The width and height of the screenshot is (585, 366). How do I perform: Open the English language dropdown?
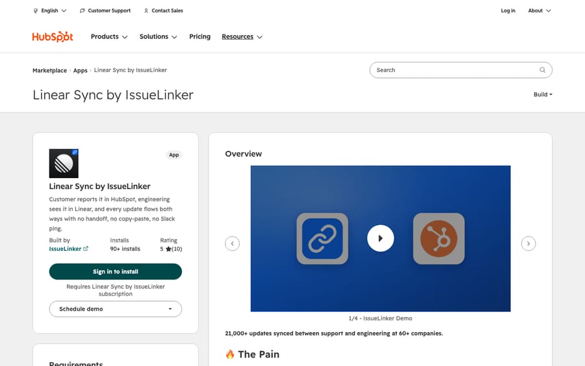pos(54,11)
